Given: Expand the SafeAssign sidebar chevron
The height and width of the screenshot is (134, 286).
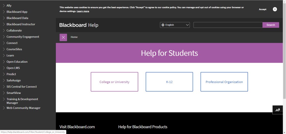Looking at the screenshot, I should click(4, 81).
